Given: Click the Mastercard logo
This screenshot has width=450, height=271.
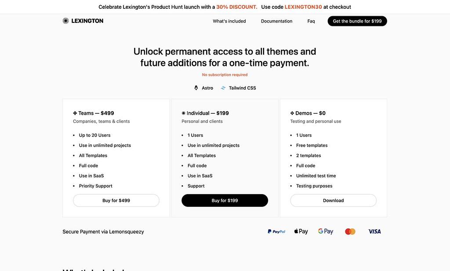Looking at the screenshot, I should (x=350, y=231).
